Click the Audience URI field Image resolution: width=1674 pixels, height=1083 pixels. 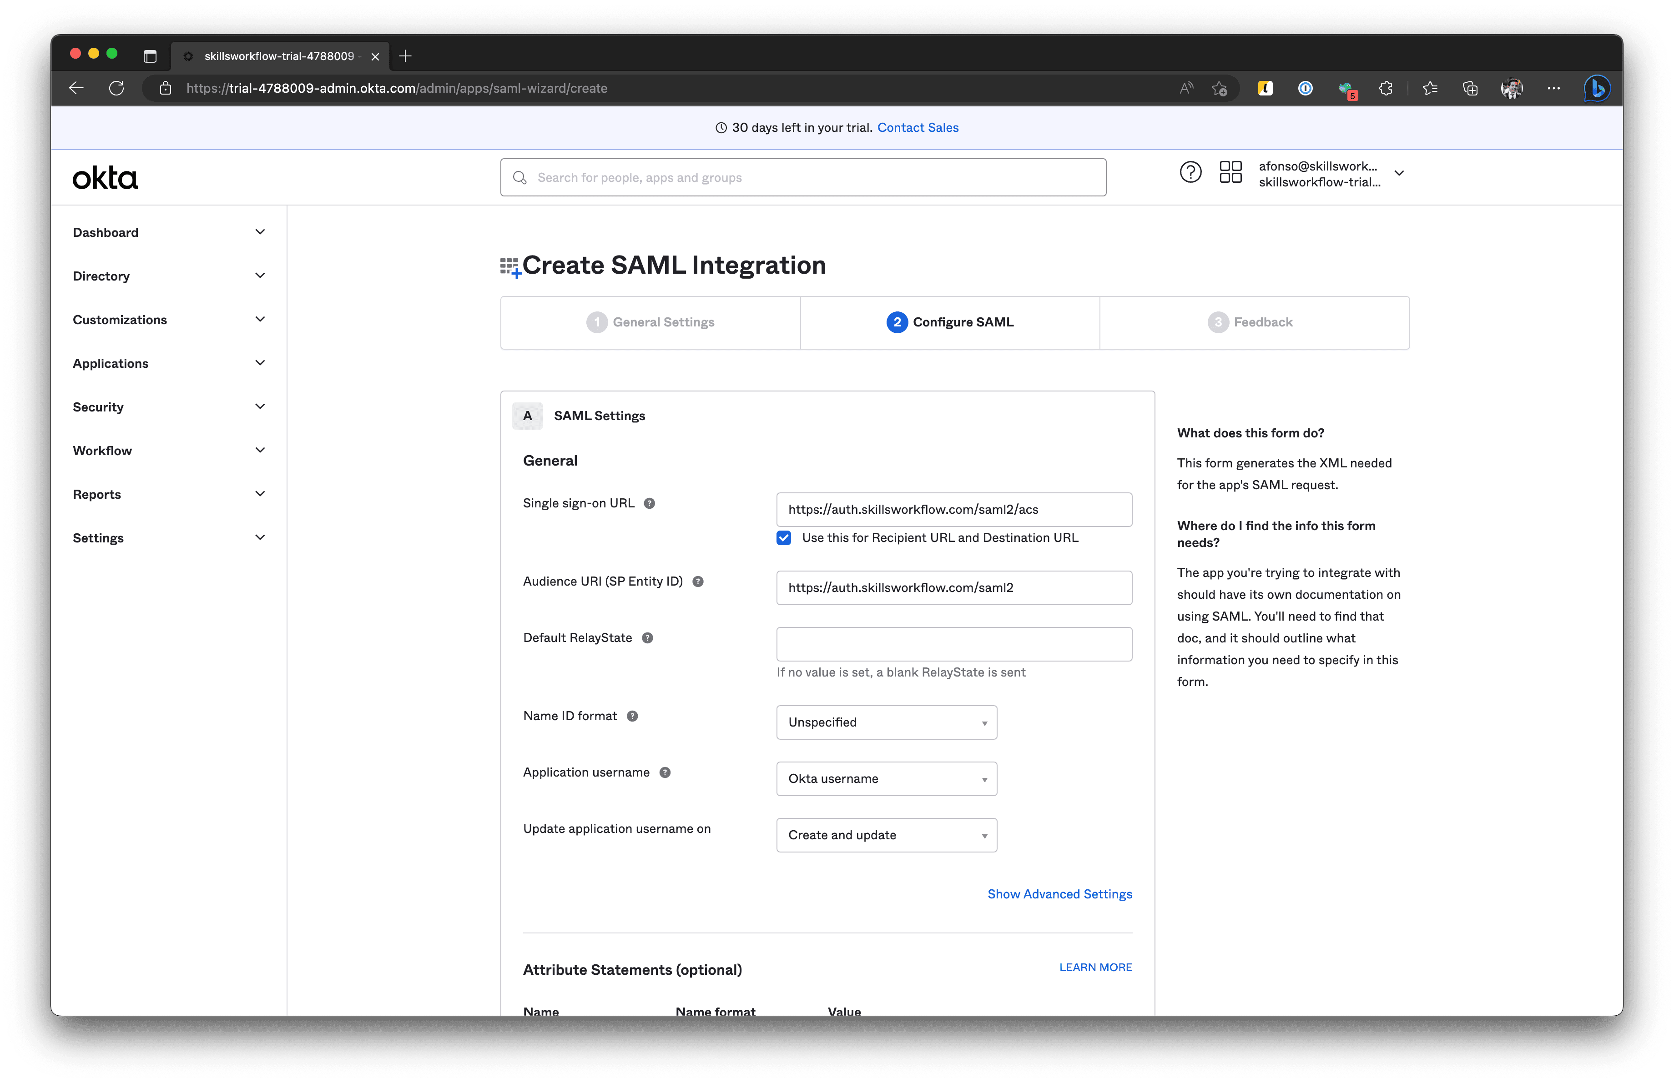(x=954, y=587)
